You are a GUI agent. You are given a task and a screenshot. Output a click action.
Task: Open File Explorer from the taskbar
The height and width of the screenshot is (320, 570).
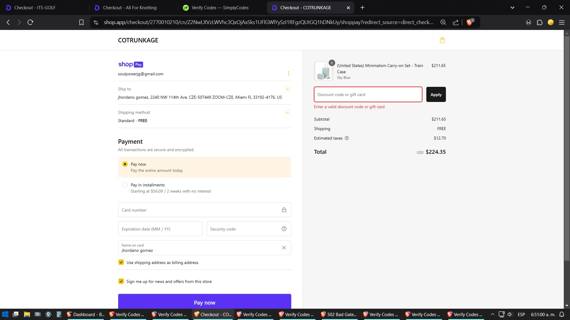click(27, 314)
